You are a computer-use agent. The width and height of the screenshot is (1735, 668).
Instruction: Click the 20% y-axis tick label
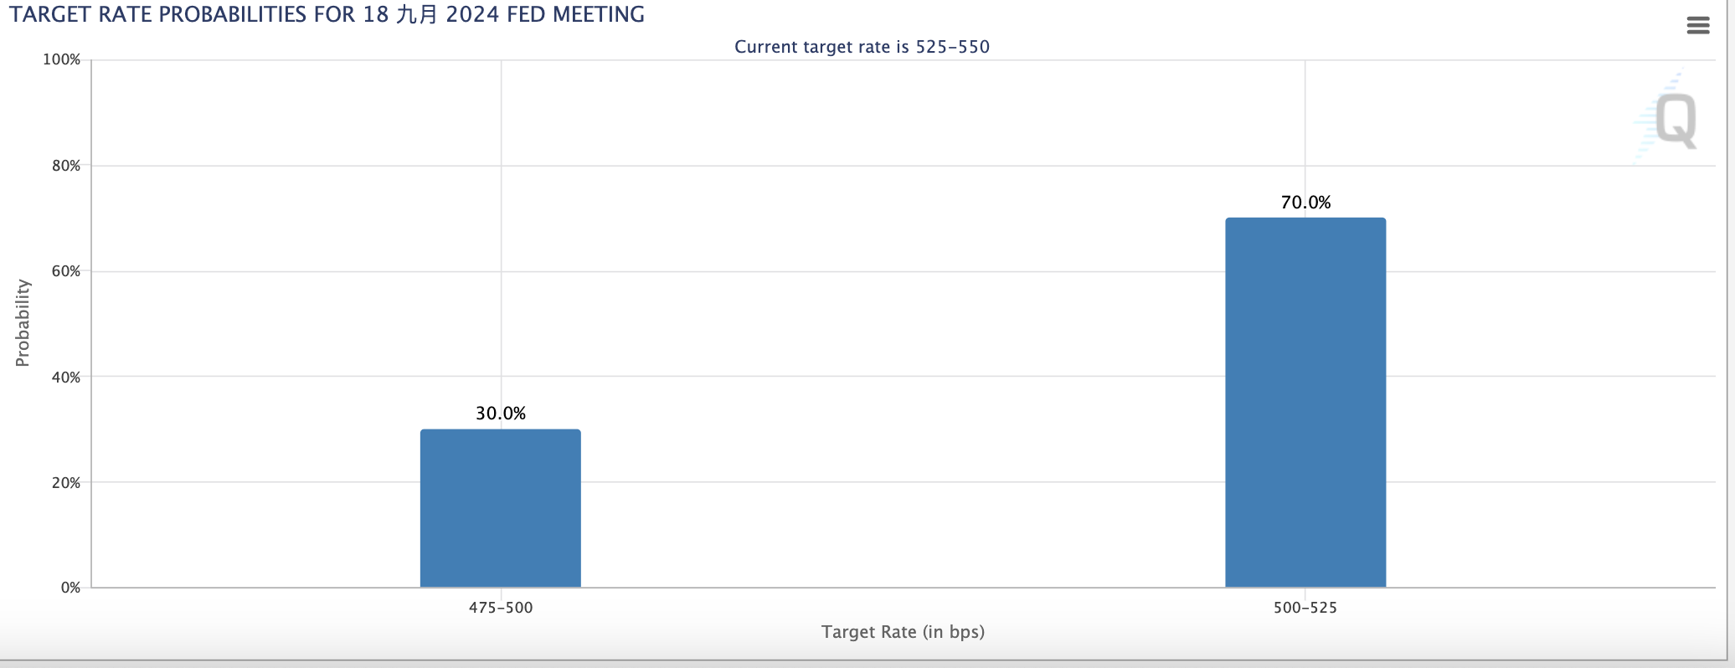65,482
